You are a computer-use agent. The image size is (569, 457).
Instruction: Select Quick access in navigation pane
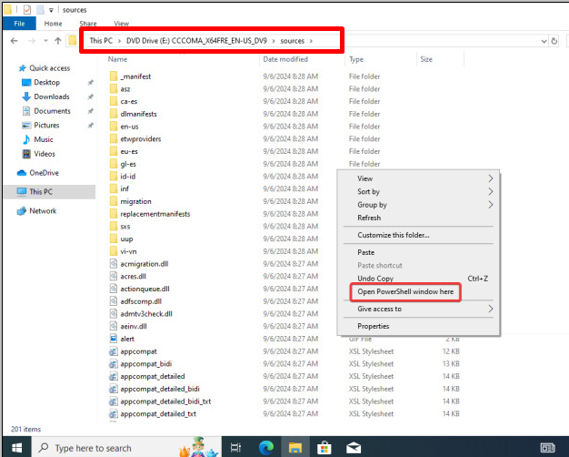coord(45,68)
